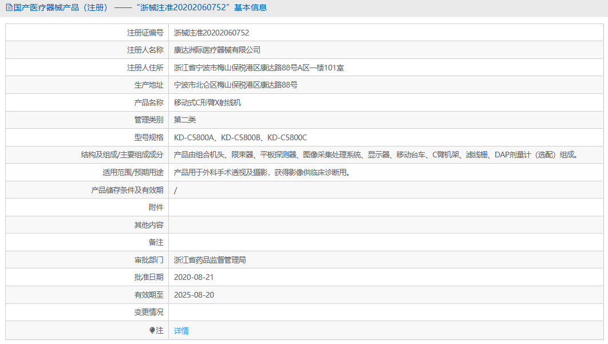Select the 结构及组成/主要组成成分 label
Image resolution: width=608 pixels, height=344 pixels.
coord(120,155)
